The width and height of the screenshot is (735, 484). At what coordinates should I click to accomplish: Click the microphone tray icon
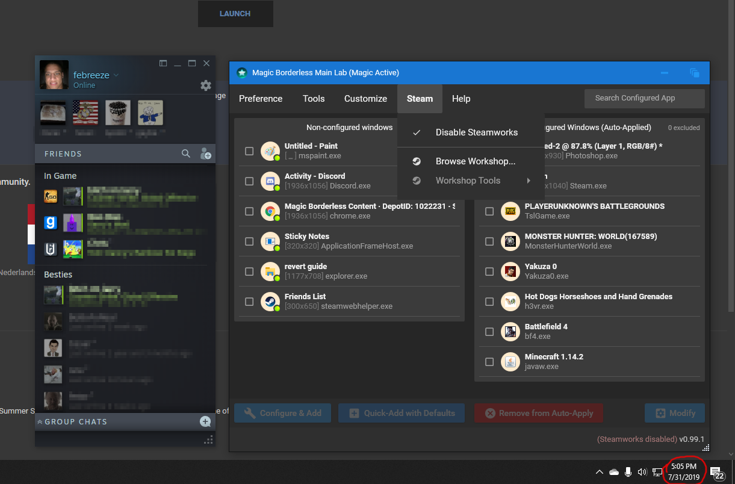(x=628, y=472)
